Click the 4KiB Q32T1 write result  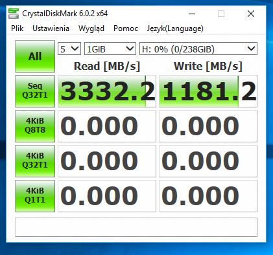(208, 161)
